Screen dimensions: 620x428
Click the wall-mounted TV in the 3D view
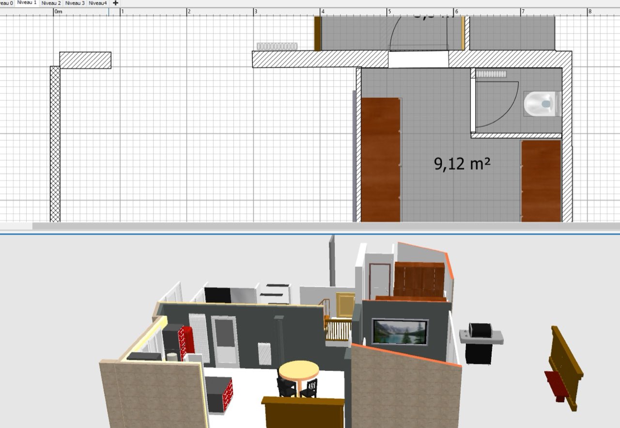tap(400, 332)
